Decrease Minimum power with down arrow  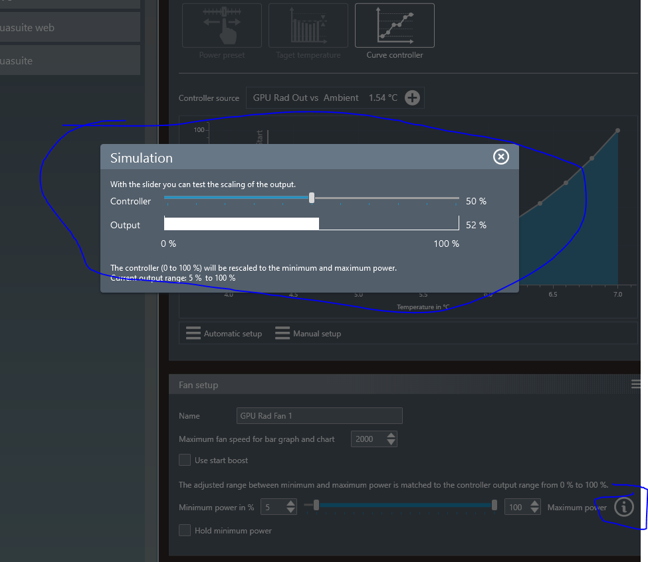(x=291, y=510)
